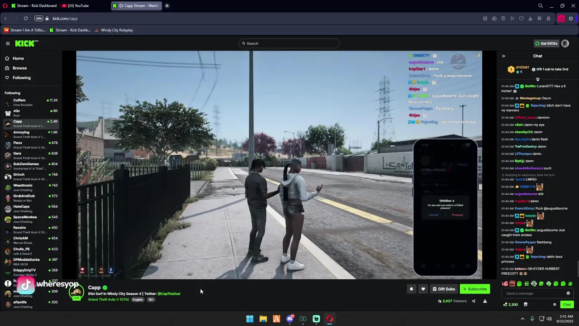The width and height of the screenshot is (579, 326).
Task: Open GrubAndDub channel in following list
Action: click(31, 198)
